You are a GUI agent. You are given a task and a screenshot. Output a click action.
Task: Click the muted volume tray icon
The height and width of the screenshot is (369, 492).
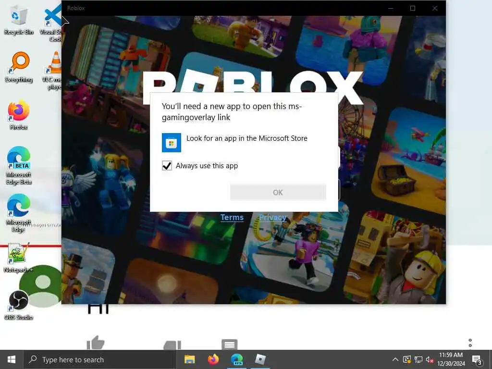pyautogui.click(x=430, y=359)
